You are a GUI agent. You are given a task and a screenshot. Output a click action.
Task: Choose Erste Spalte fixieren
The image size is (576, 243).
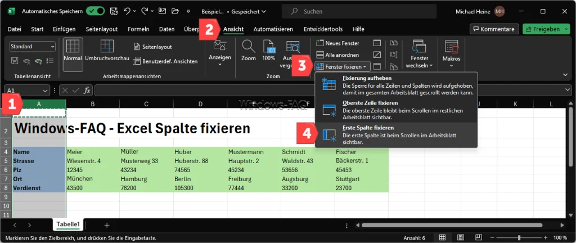[396, 134]
